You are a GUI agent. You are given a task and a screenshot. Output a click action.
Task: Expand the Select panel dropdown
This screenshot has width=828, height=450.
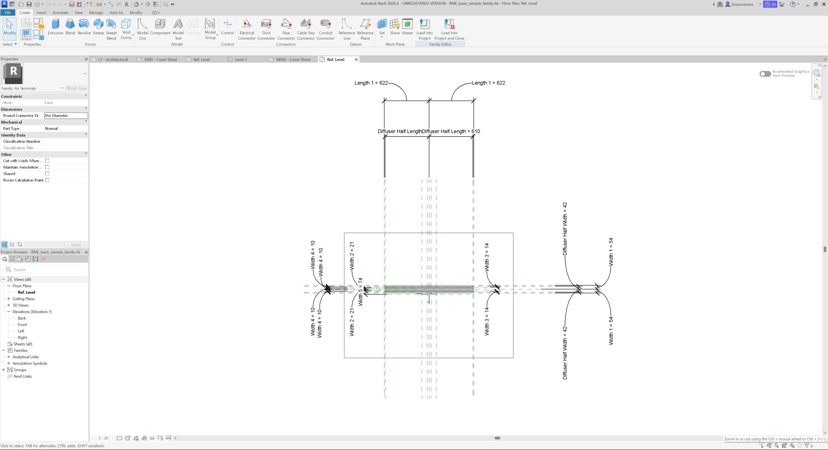click(9, 44)
